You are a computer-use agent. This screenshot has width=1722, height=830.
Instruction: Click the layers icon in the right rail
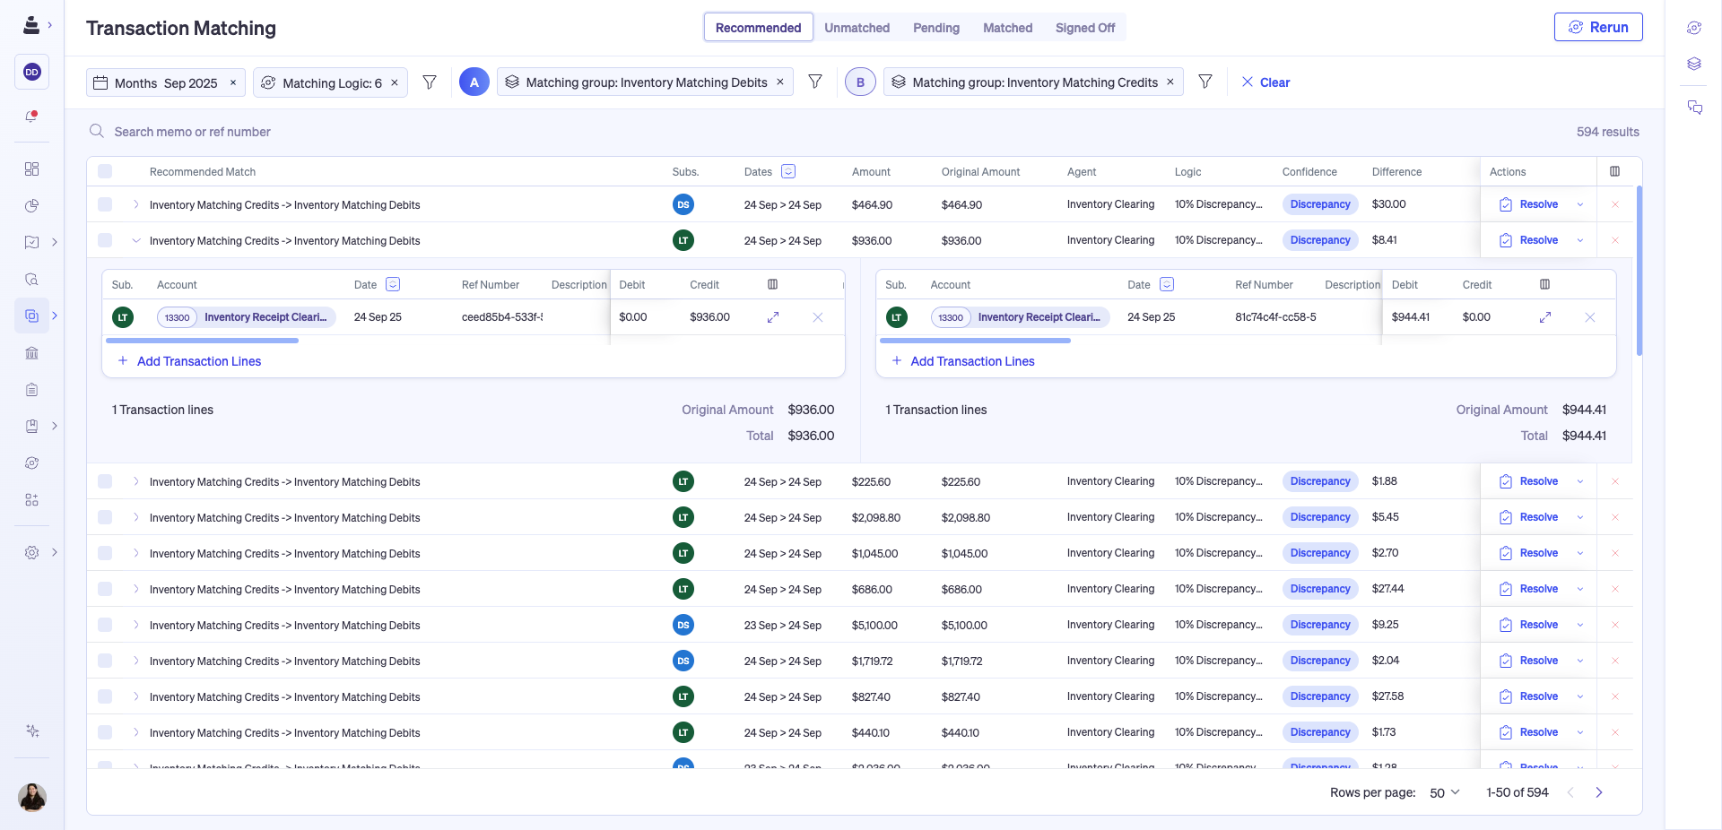click(x=1695, y=63)
